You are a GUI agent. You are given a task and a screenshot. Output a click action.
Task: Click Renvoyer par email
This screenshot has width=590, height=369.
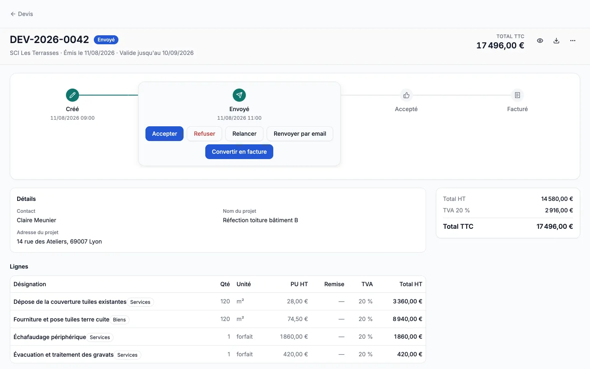[300, 134]
